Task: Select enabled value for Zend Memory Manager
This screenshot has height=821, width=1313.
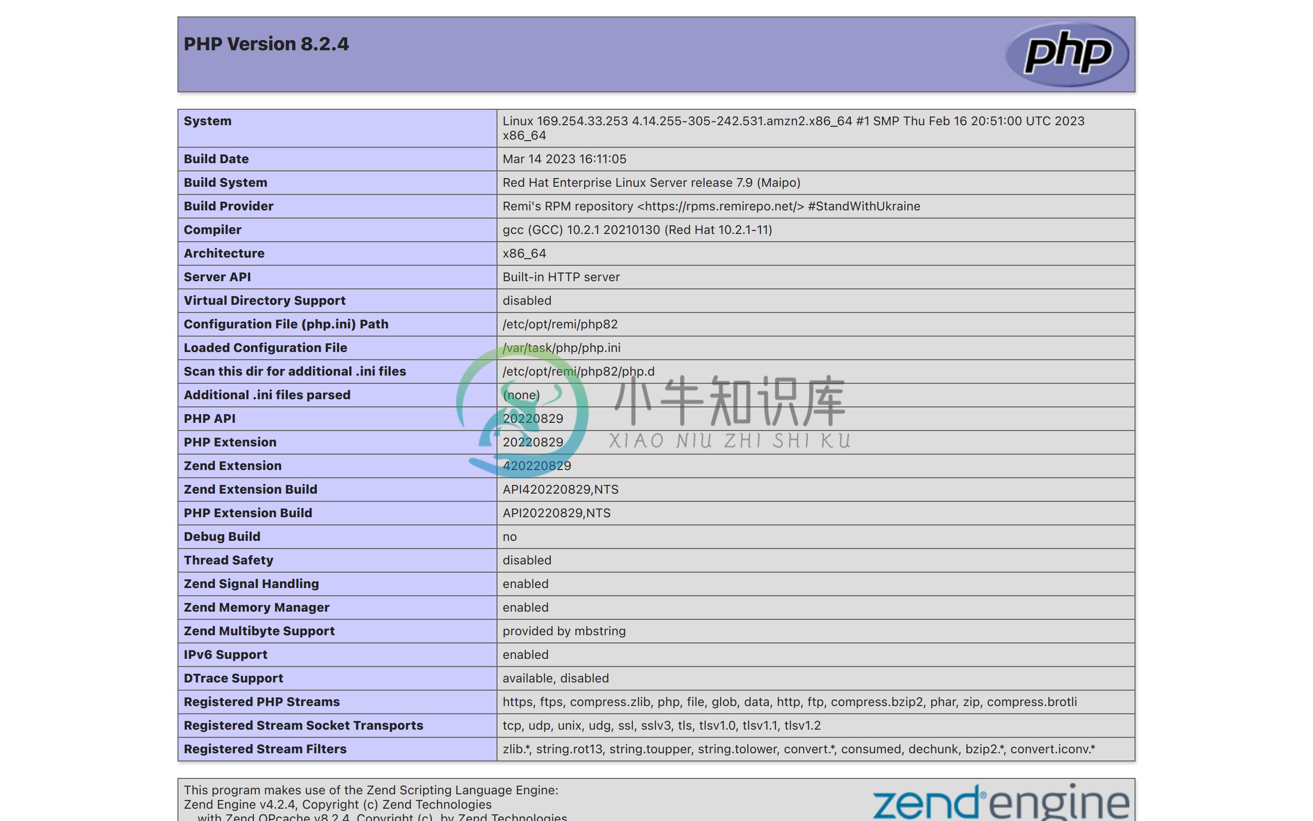Action: click(x=525, y=608)
